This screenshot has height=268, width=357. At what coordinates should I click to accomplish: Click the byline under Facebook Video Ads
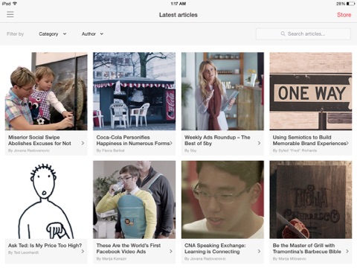(x=112, y=259)
